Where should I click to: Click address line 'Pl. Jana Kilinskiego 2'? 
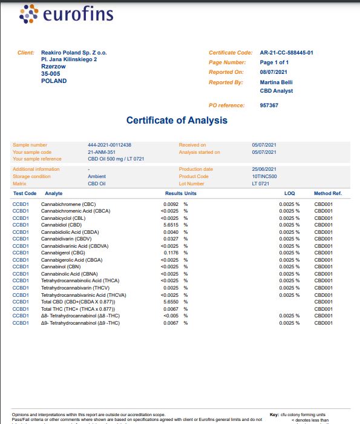tap(69, 59)
